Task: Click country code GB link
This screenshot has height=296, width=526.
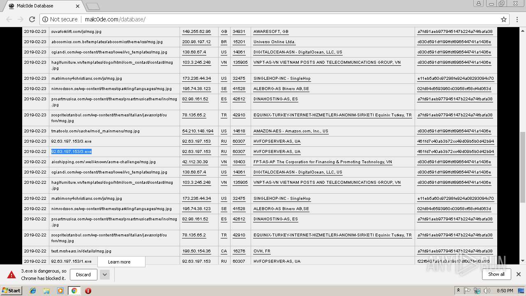Action: click(x=224, y=32)
